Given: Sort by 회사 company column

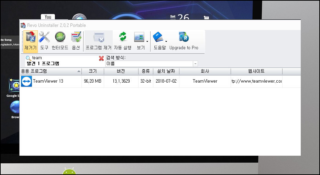Looking at the screenshot, I should [205, 71].
